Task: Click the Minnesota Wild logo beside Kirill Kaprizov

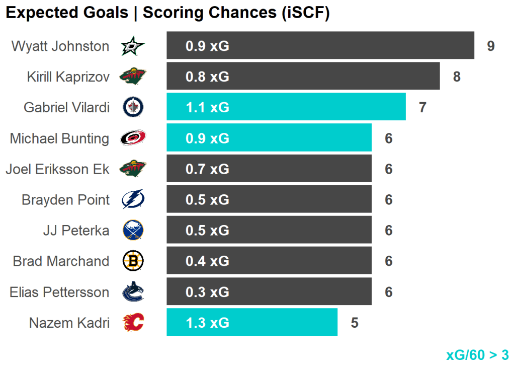Action: tap(133, 77)
